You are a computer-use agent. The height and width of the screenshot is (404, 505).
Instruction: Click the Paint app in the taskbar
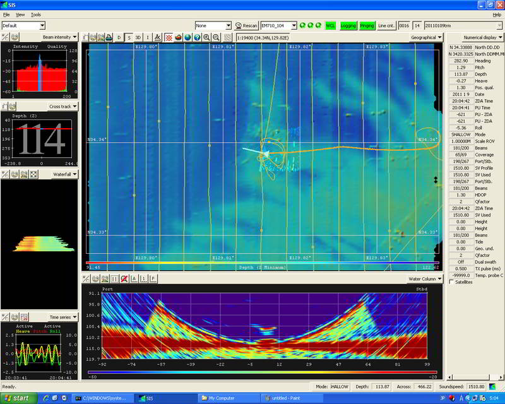(x=290, y=398)
